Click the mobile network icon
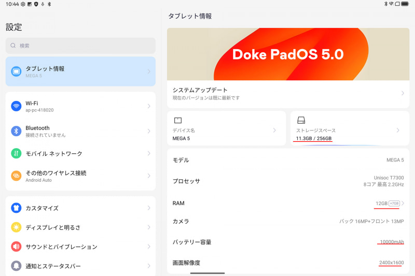The width and height of the screenshot is (415, 276). click(16, 153)
